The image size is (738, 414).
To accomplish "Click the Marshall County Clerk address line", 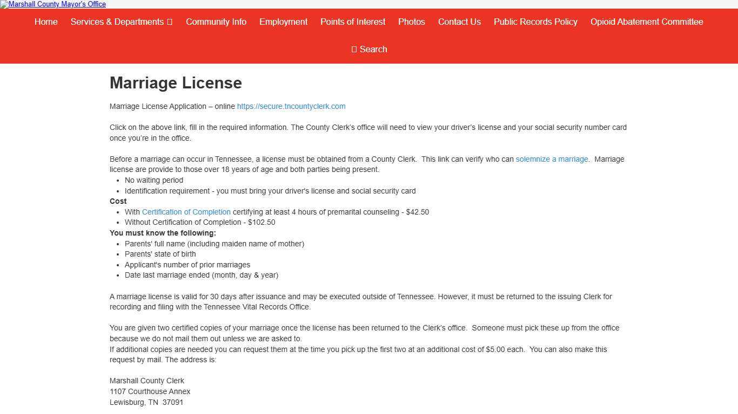I will tap(147, 381).
